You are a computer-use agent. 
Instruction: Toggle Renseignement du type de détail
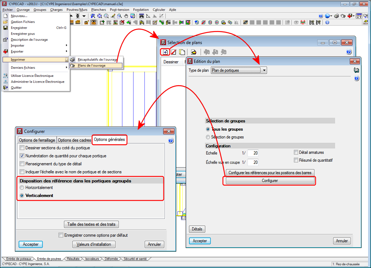pos(22,164)
